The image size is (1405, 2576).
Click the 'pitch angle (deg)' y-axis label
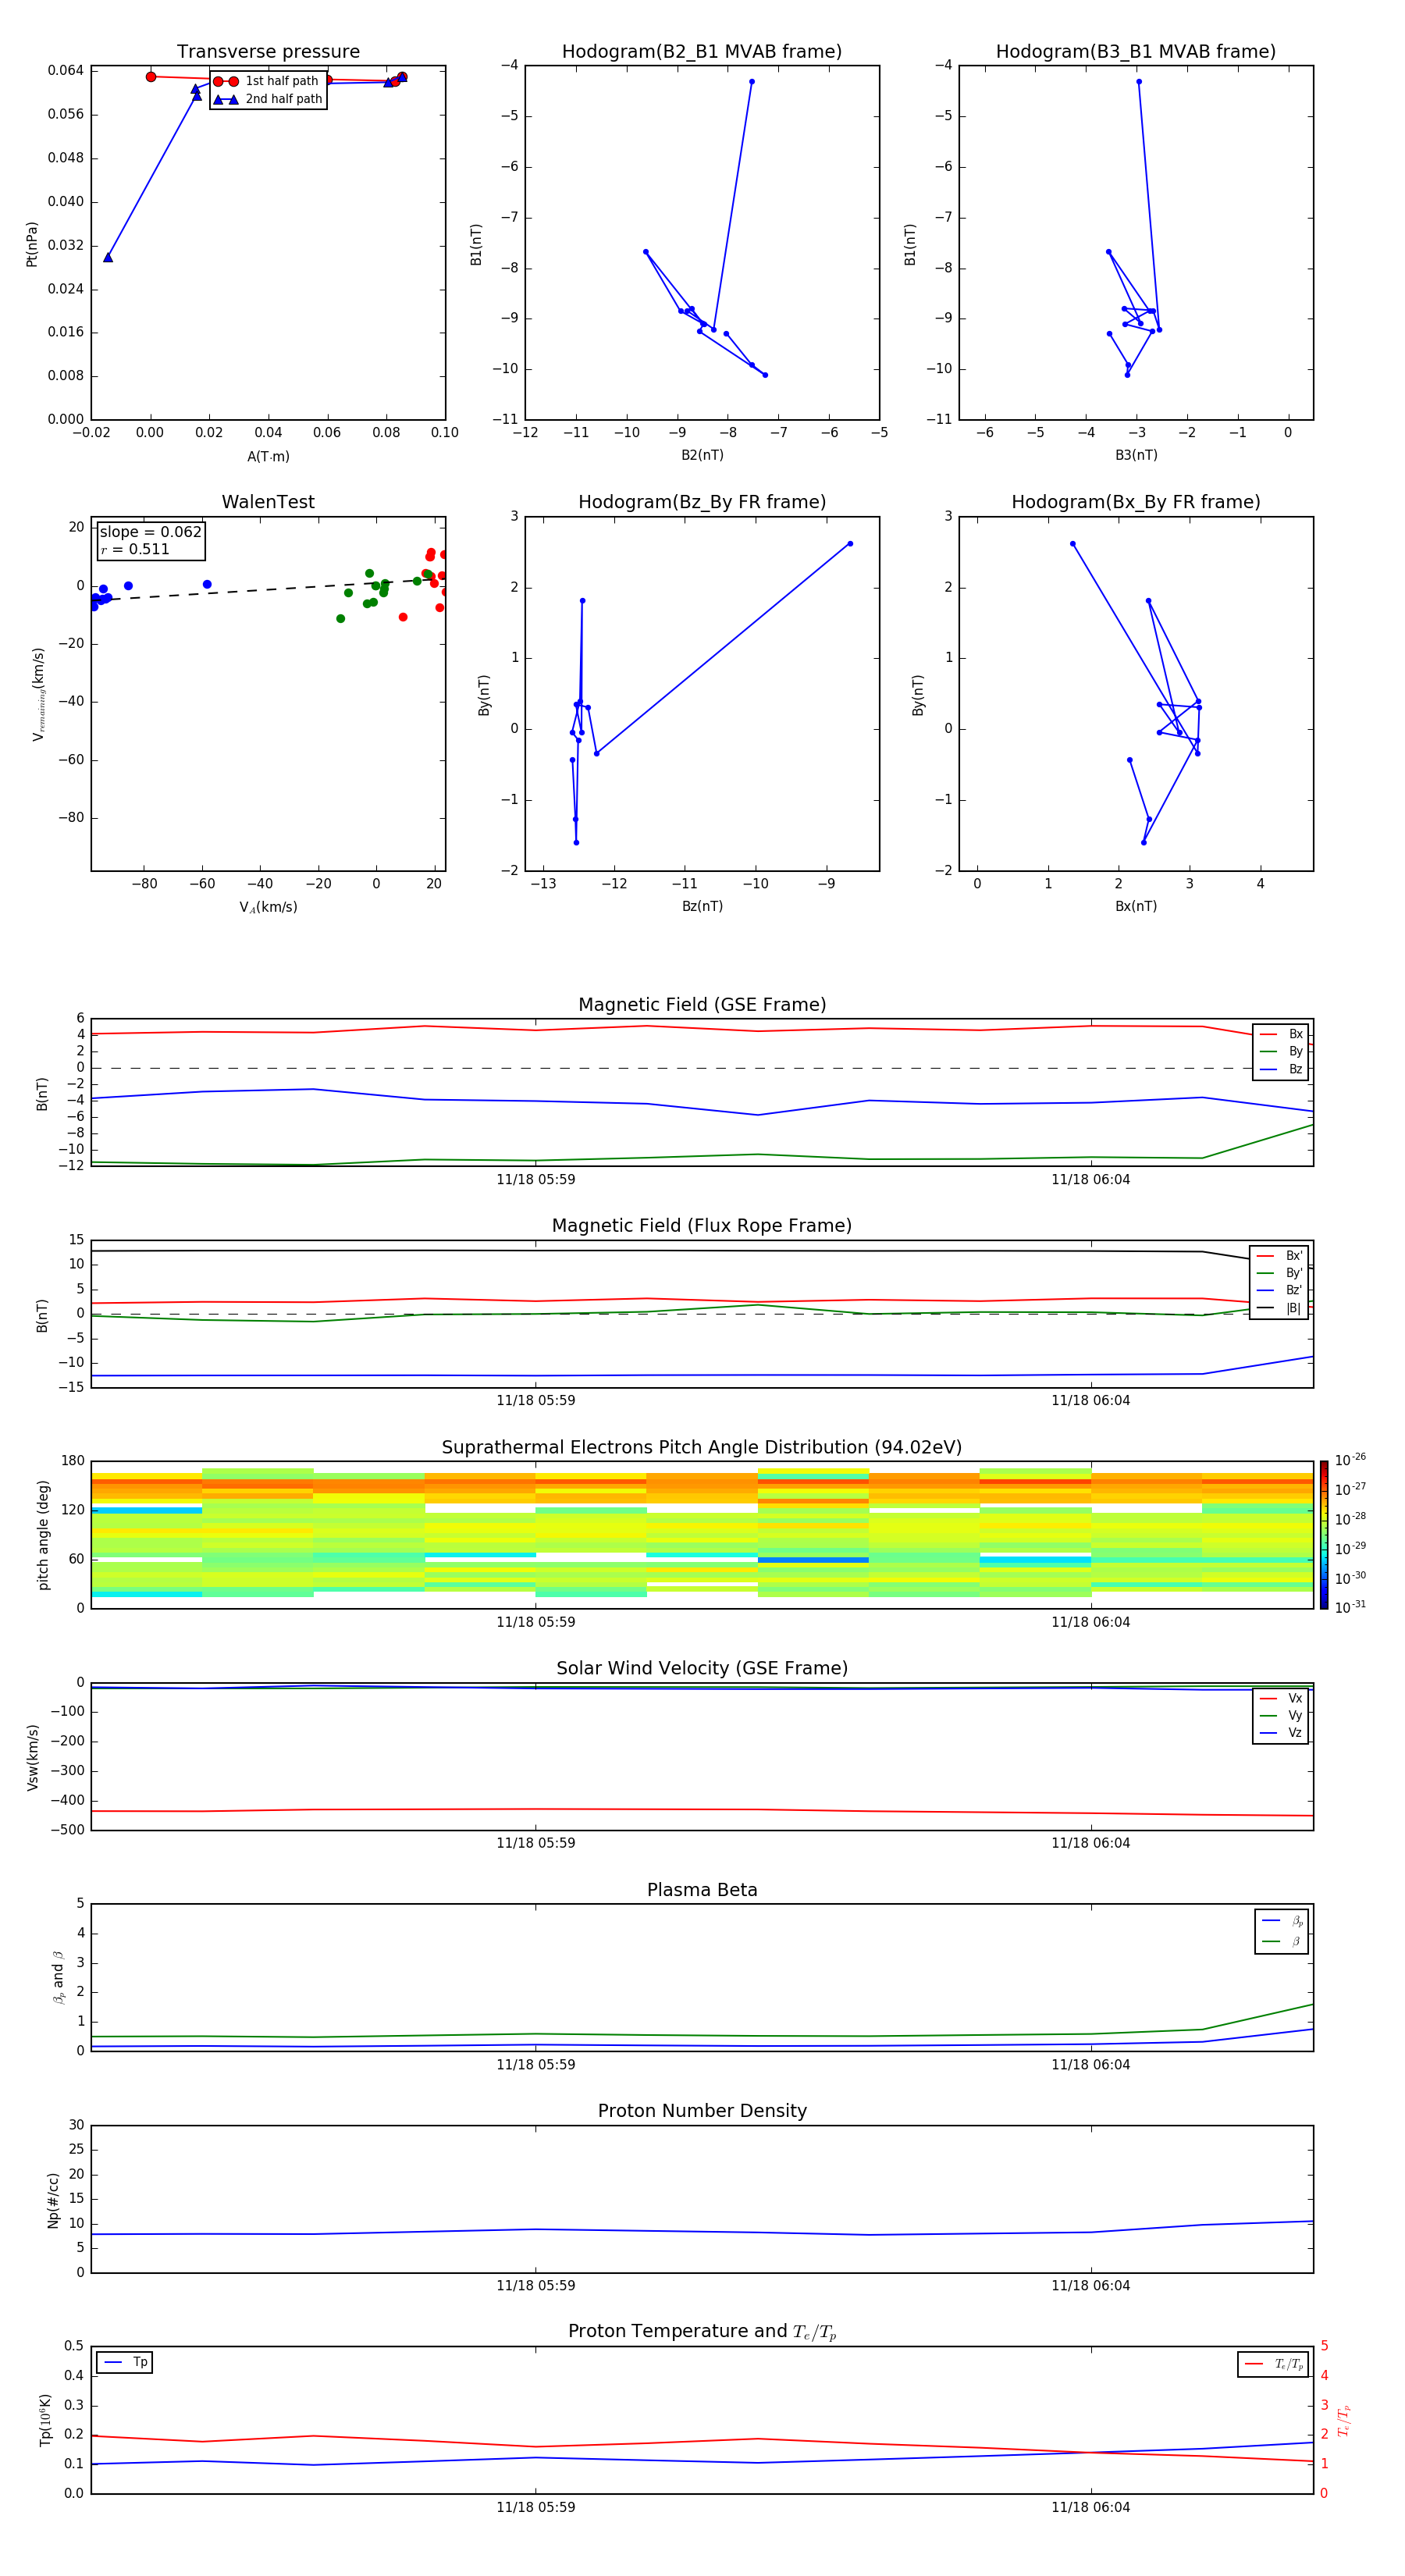43,1535
